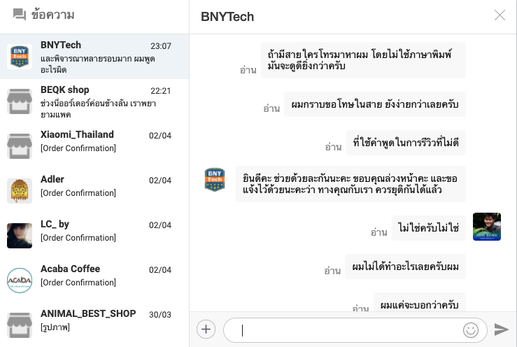Click the BNYTech chat header title
517x347 pixels.
tap(227, 17)
